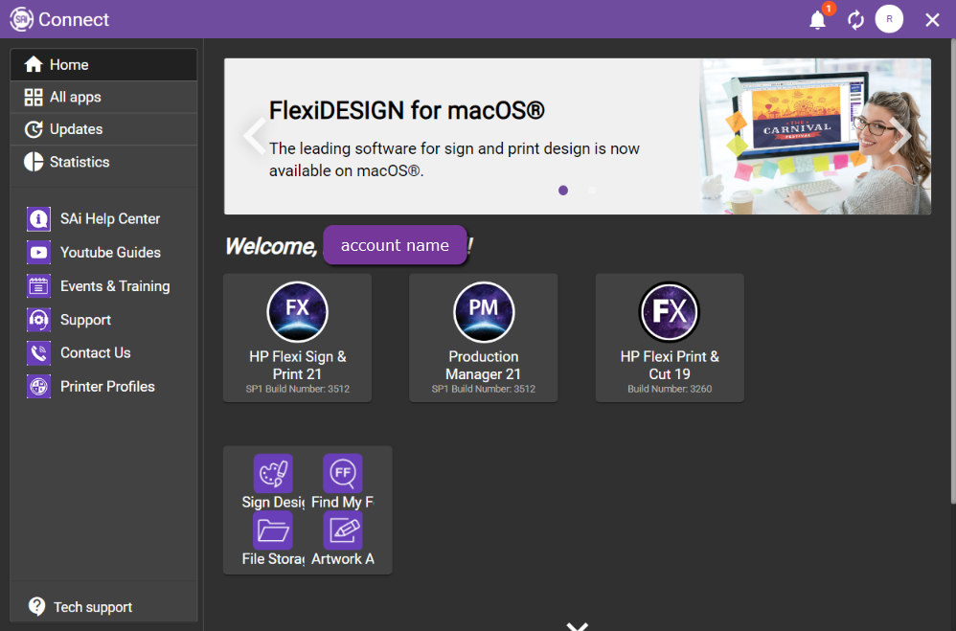Screen dimensions: 956x631
Task: Click the Updates clock icon
Action: point(33,129)
